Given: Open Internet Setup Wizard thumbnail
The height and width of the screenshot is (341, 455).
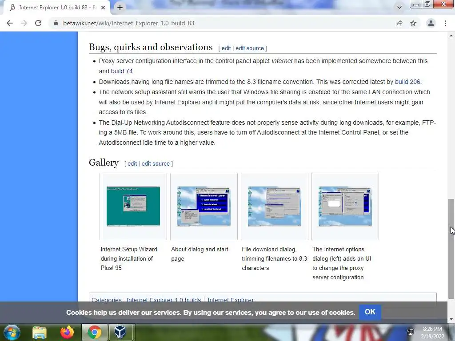Looking at the screenshot, I should point(133,206).
